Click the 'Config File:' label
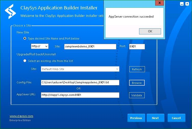 pos(24,82)
